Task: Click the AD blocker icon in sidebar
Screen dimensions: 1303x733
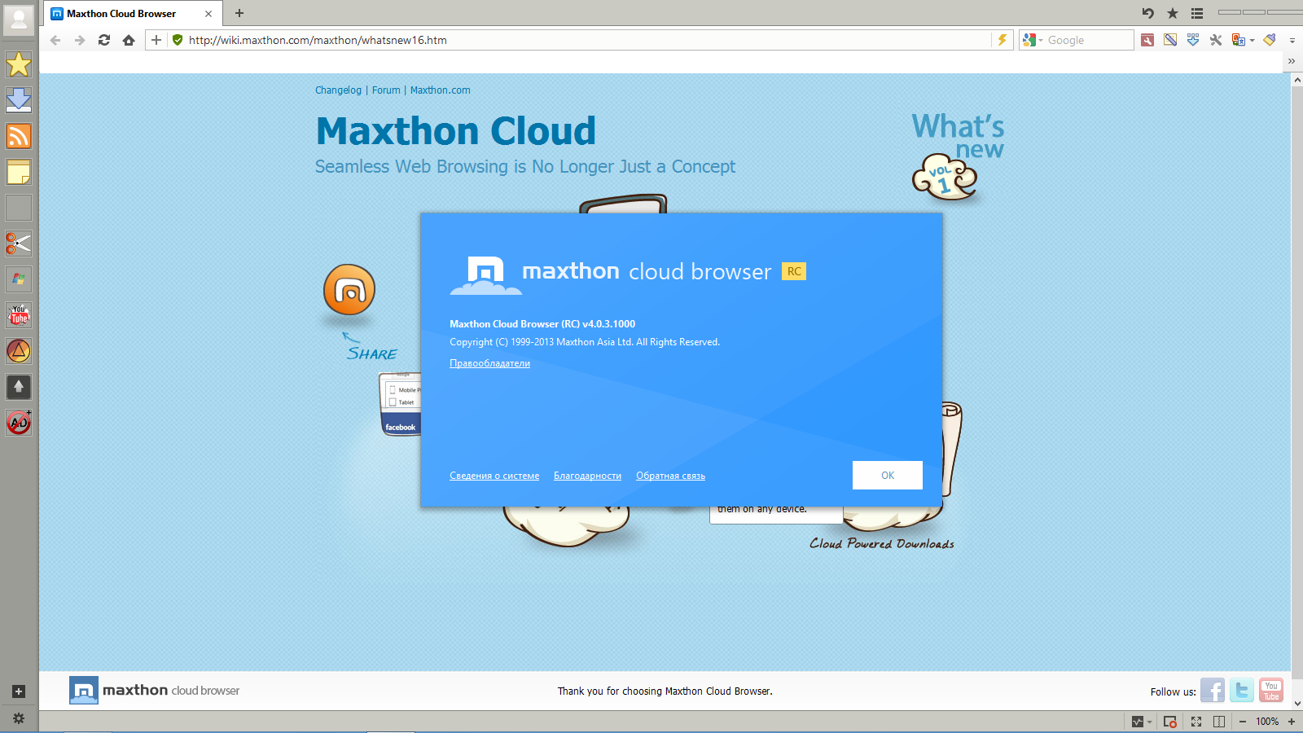Action: coord(18,423)
